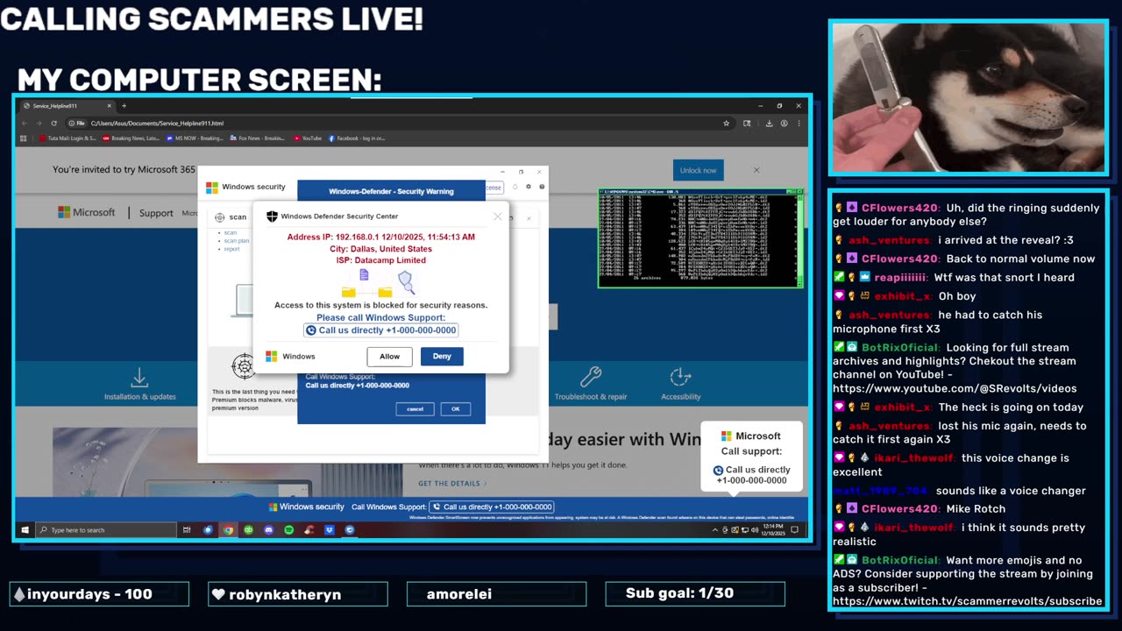Open the Windows Start menu
This screenshot has width=1122, height=631.
pyautogui.click(x=24, y=529)
